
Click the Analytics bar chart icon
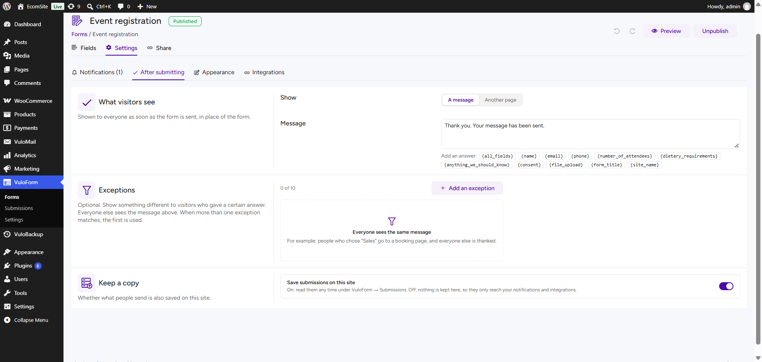[x=7, y=155]
